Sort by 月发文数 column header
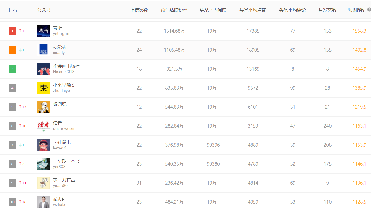Image resolution: width=371 pixels, height=211 pixels. 327,10
